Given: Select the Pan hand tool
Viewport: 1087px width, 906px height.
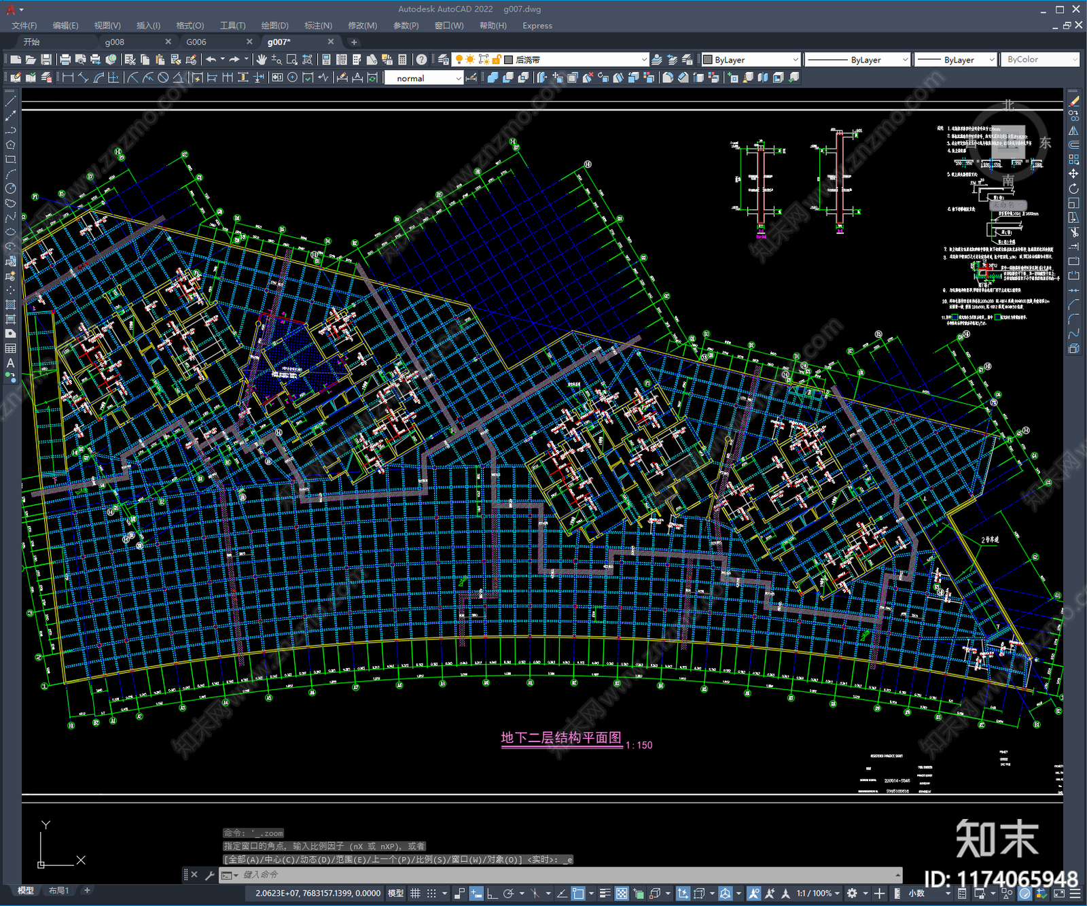Looking at the screenshot, I should [x=262, y=60].
